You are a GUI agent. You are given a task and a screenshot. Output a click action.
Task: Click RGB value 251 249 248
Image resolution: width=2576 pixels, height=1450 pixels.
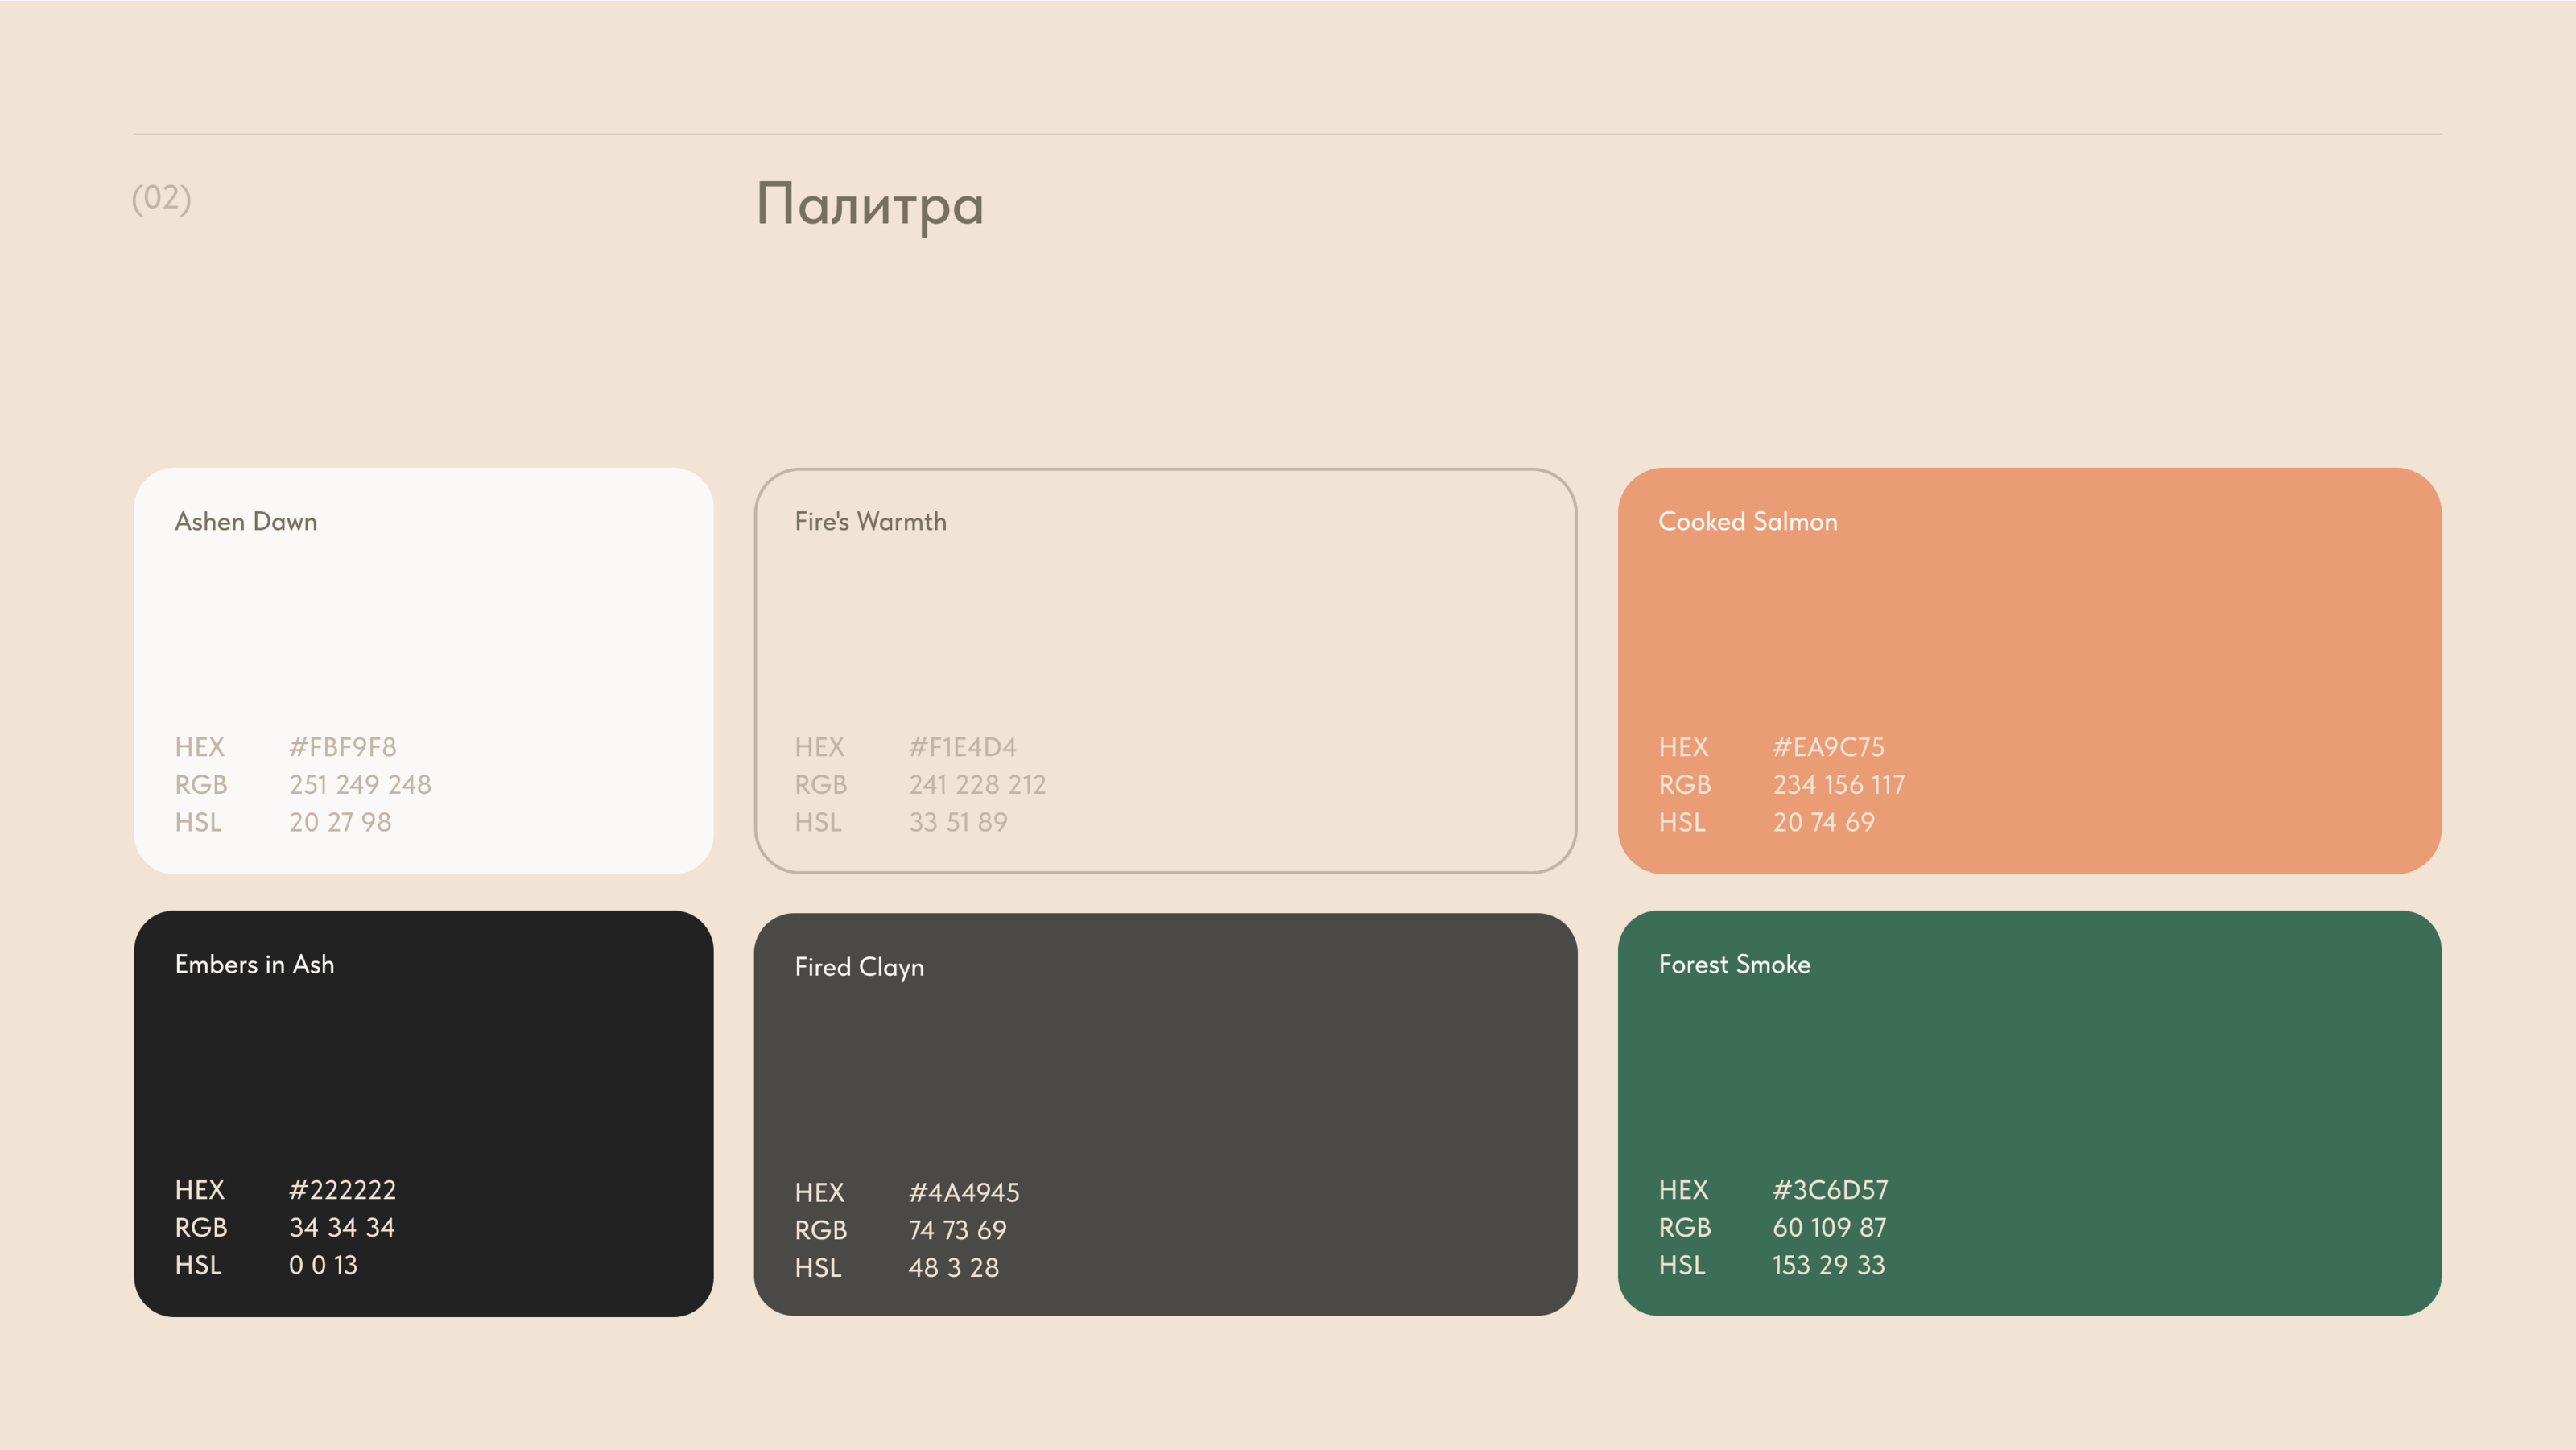coord(360,785)
